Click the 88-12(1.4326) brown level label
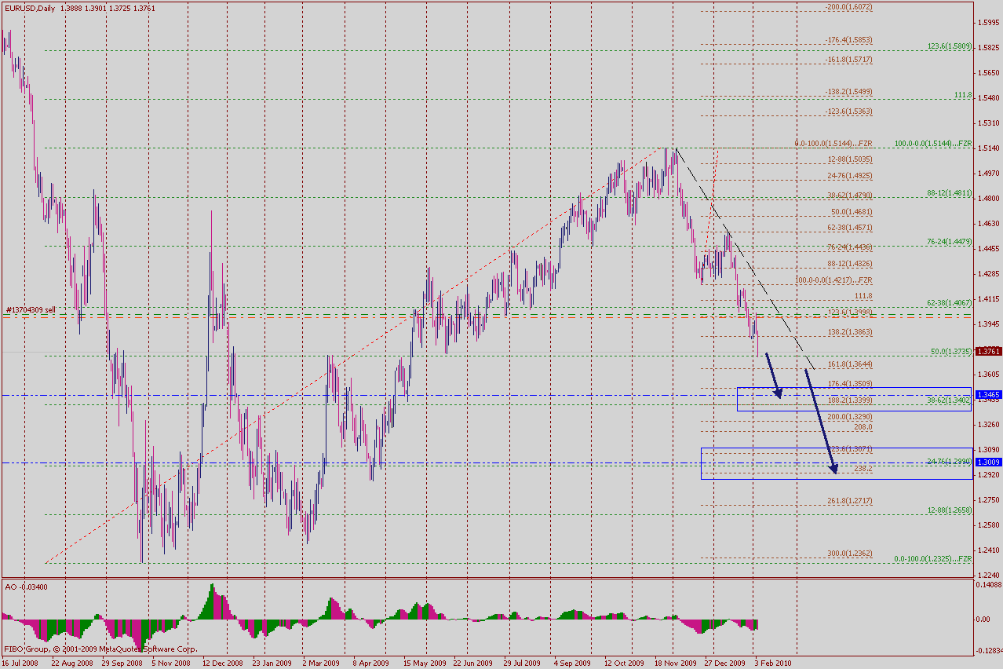 [x=851, y=263]
